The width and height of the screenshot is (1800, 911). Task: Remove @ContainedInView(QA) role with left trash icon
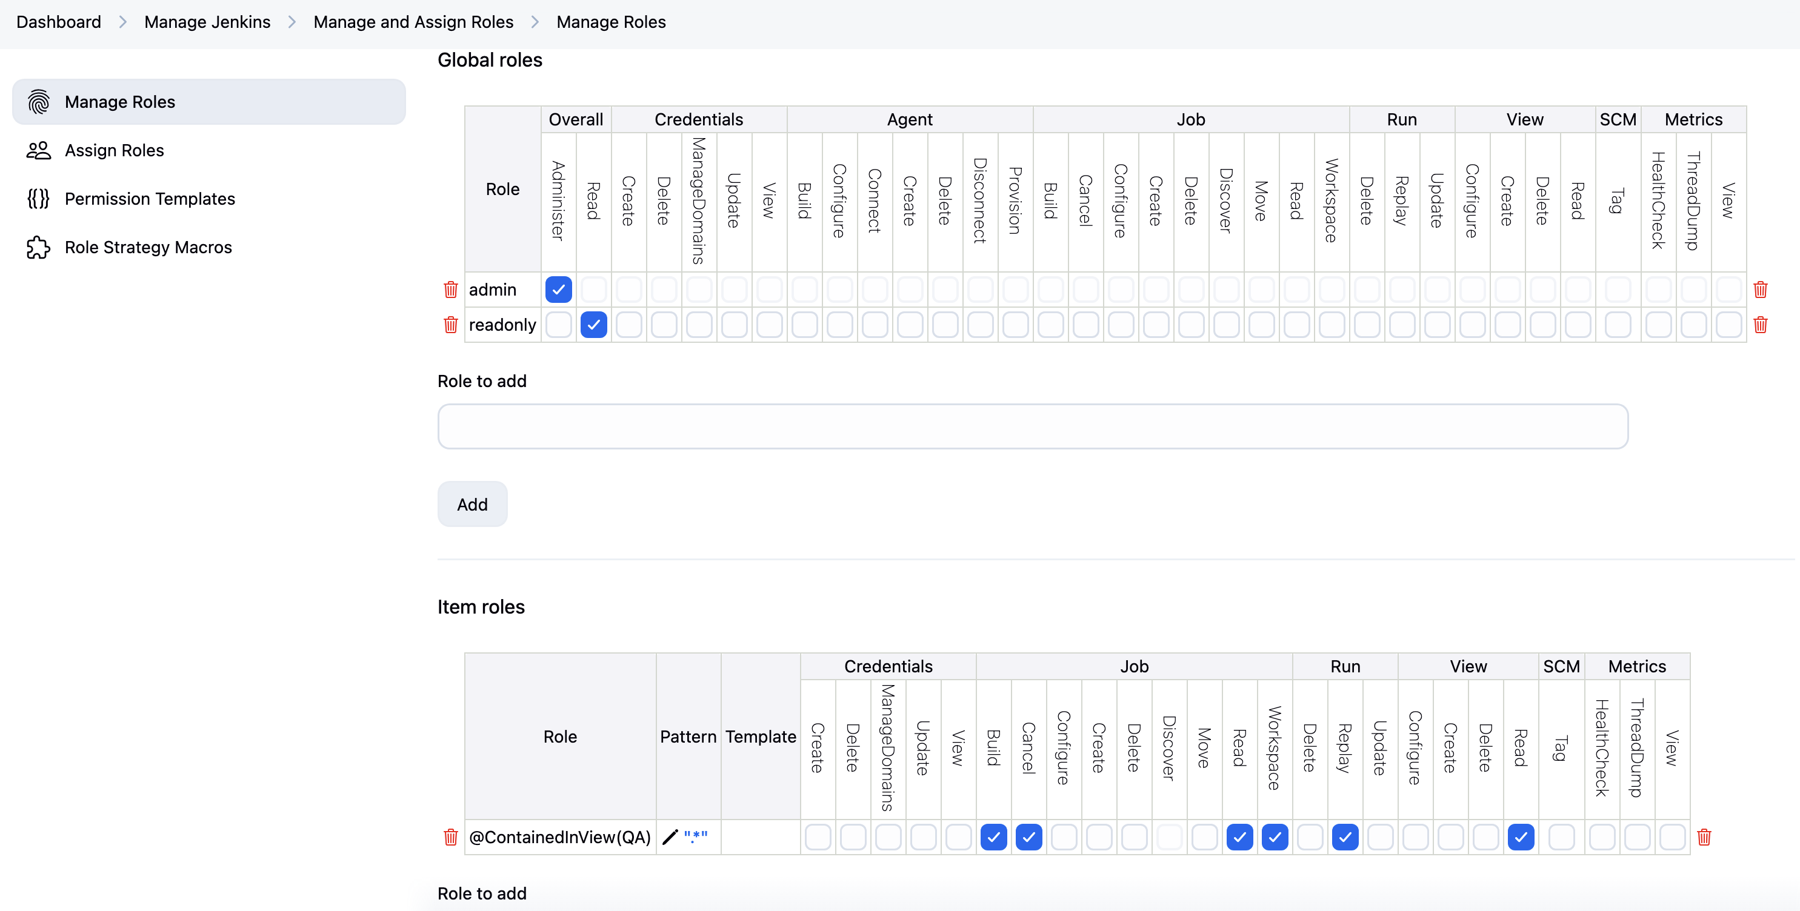click(451, 837)
